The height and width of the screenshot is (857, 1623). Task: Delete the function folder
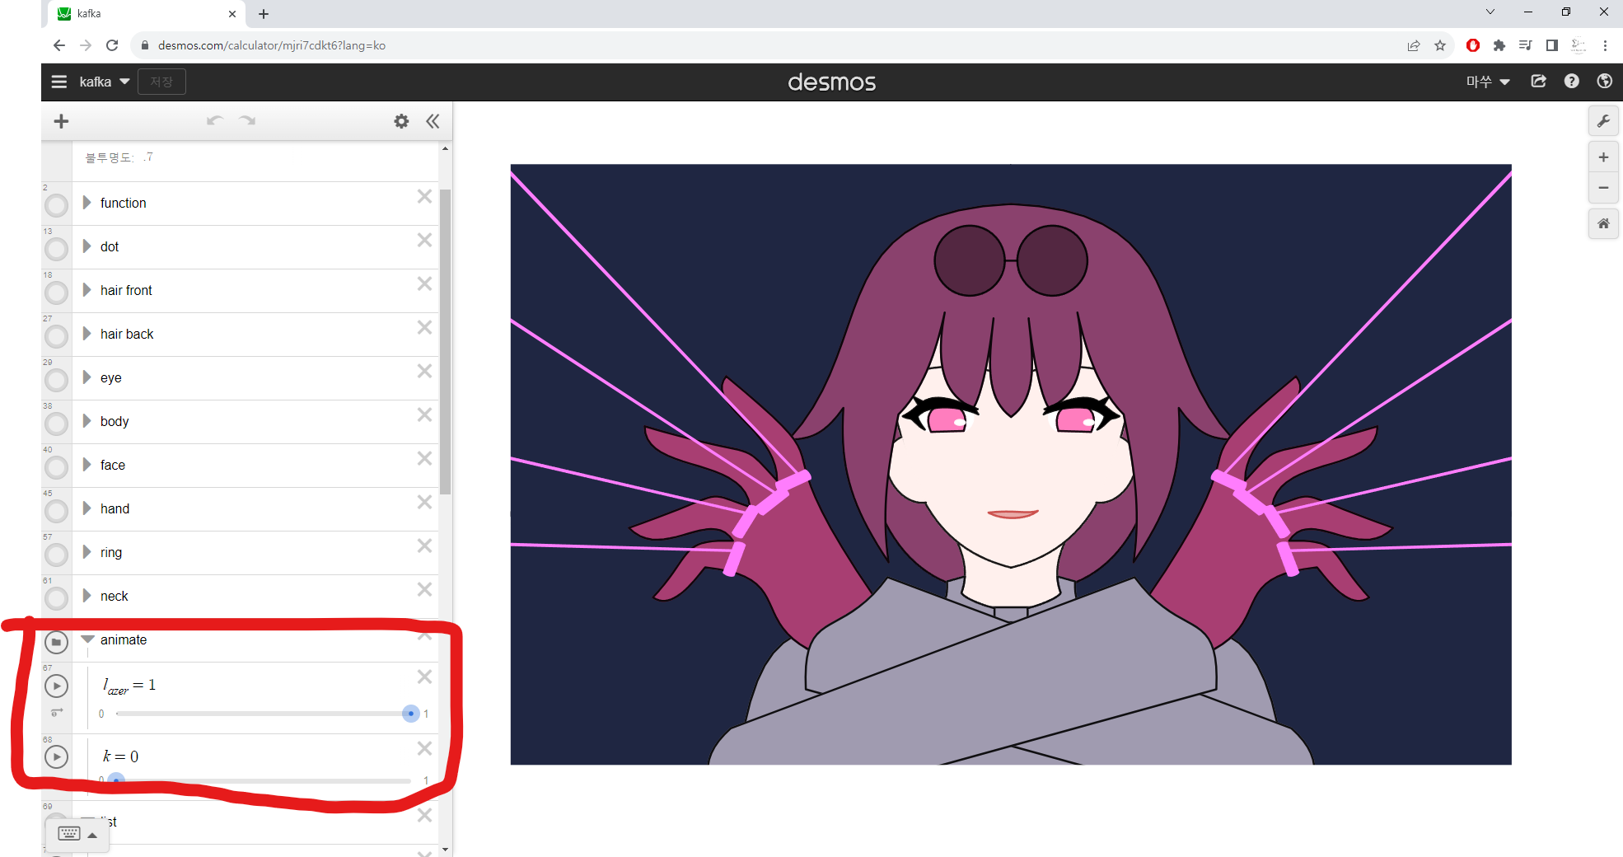(x=424, y=196)
